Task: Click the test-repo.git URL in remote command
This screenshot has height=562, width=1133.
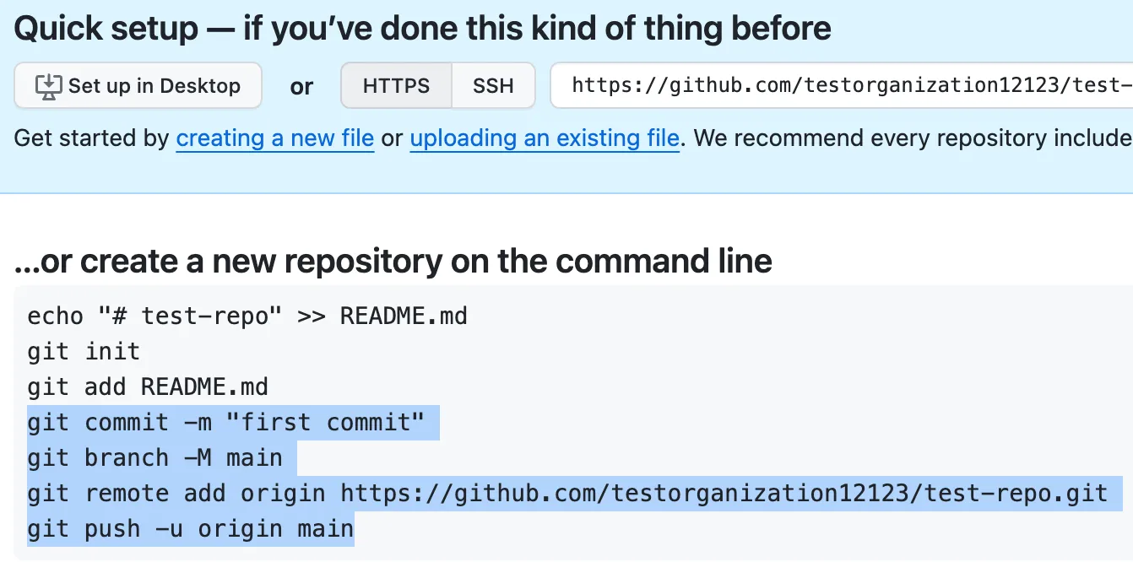Action: coord(724,493)
